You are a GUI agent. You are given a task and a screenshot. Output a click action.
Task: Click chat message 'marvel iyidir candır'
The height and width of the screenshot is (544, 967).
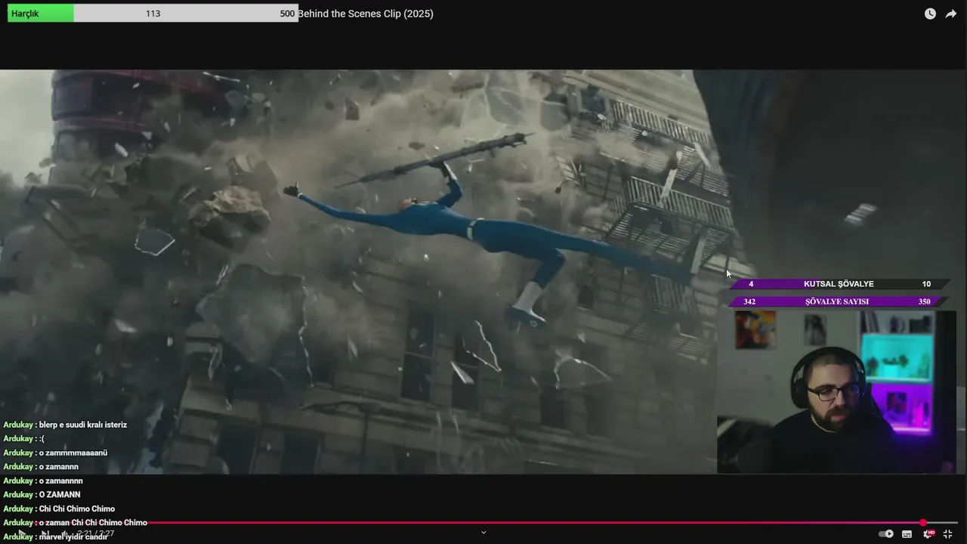pyautogui.click(x=73, y=536)
